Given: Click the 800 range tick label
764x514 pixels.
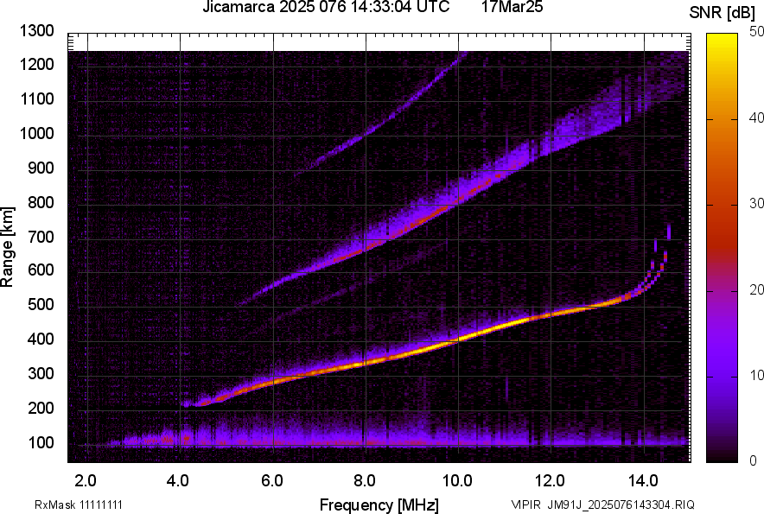Looking at the screenshot, I should pos(41,202).
